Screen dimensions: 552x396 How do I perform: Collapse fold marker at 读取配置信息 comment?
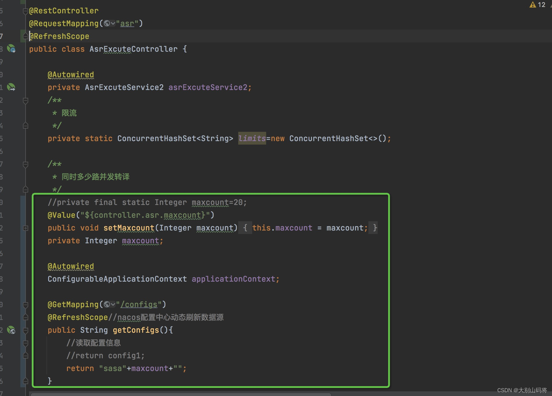point(25,343)
